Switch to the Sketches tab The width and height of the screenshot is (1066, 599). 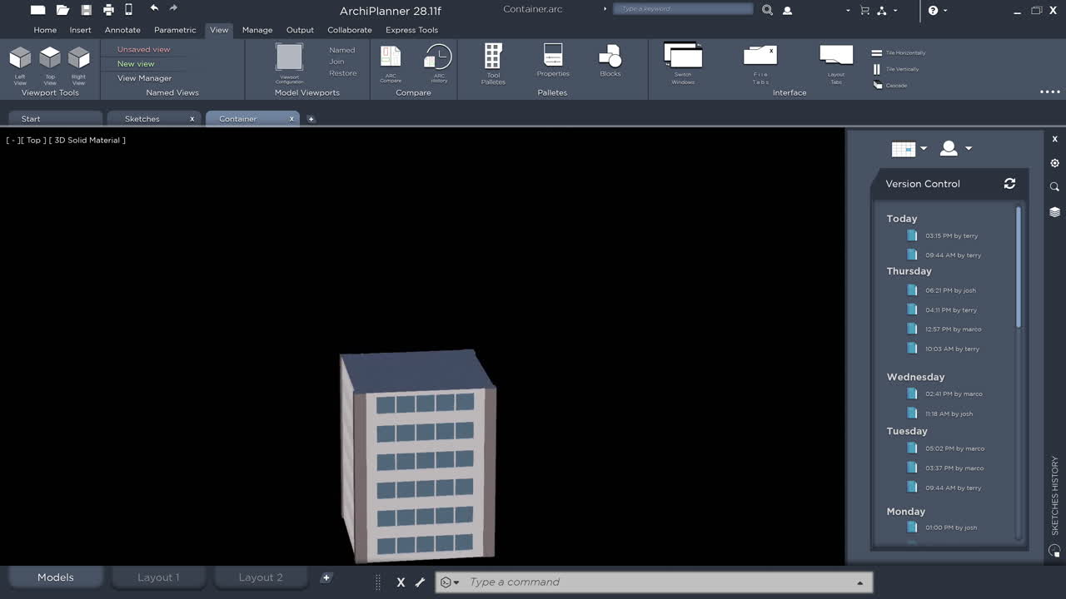pyautogui.click(x=142, y=118)
